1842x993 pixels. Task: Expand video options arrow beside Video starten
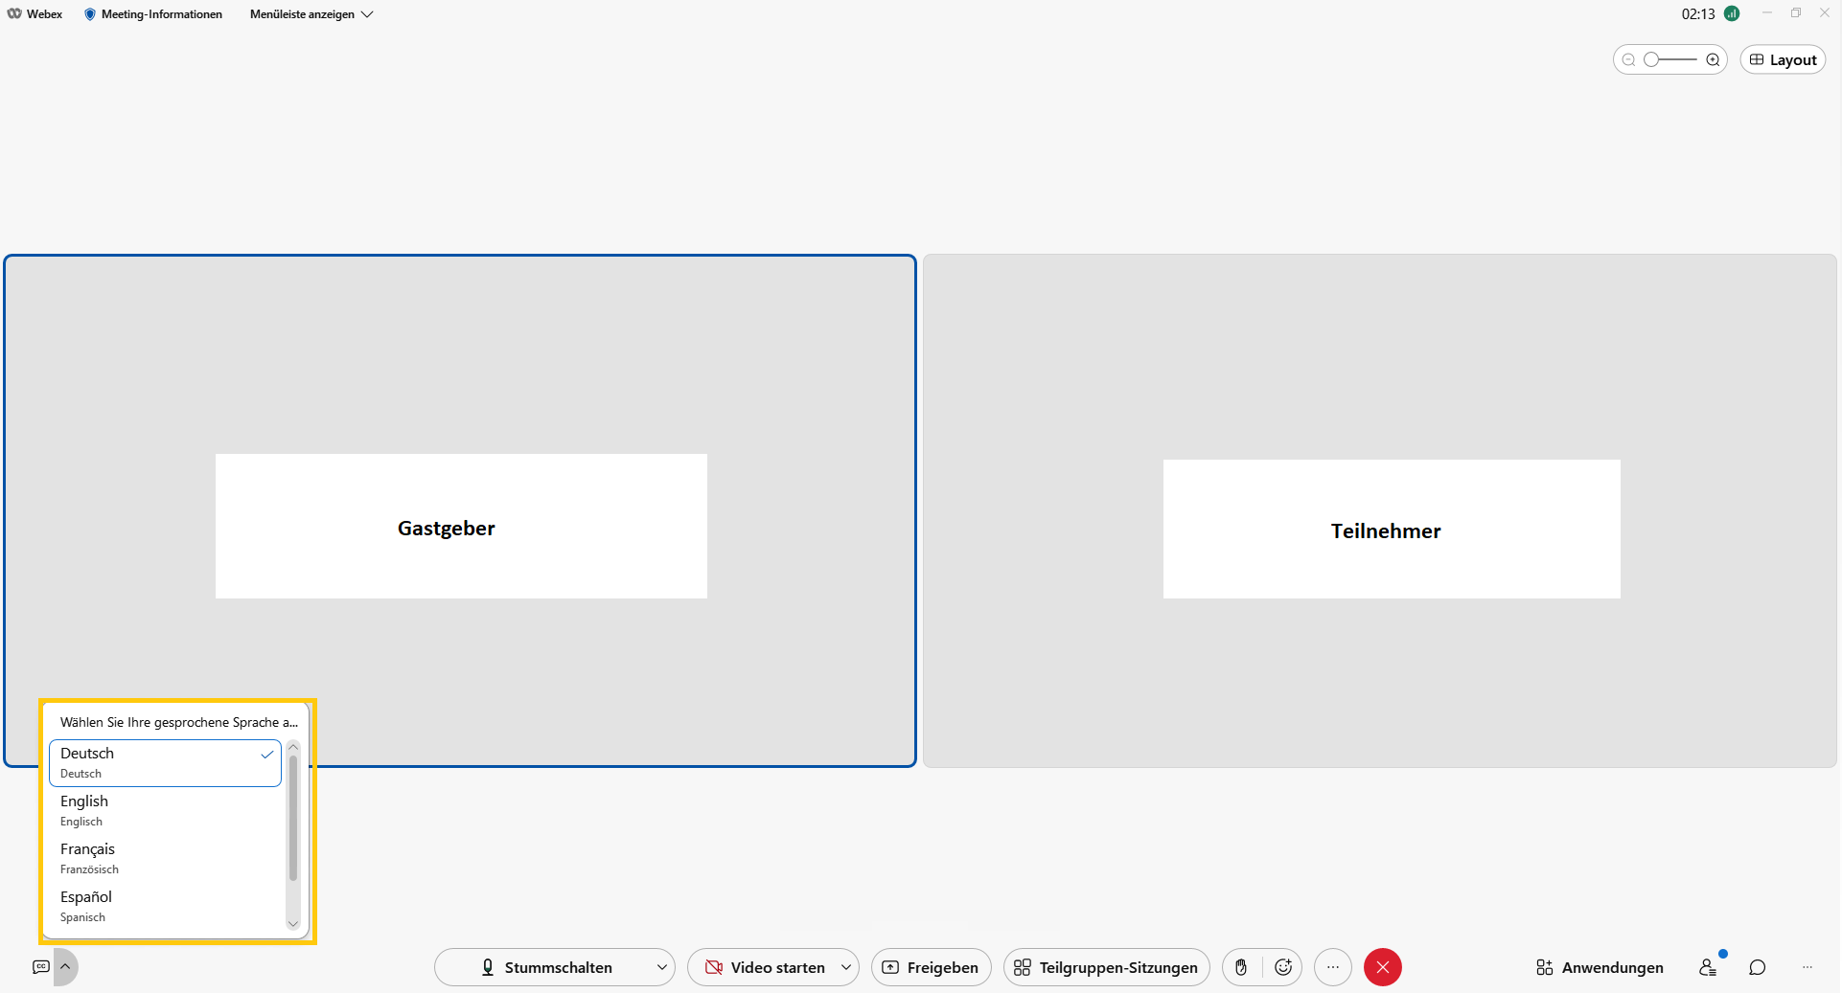pyautogui.click(x=845, y=967)
